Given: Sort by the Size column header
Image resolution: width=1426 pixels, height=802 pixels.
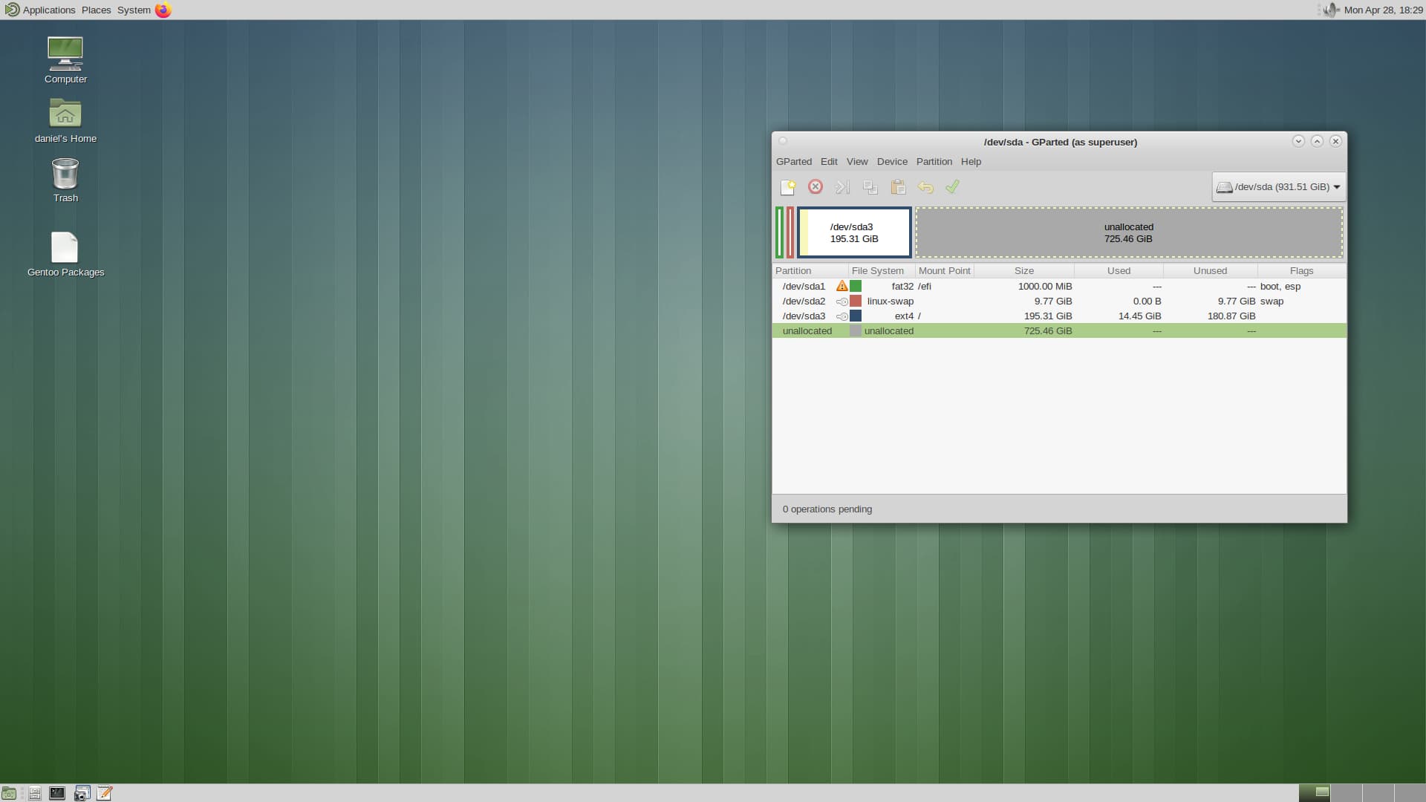Looking at the screenshot, I should [1024, 271].
